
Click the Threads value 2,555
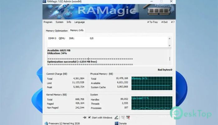pyautogui.click(x=125, y=103)
